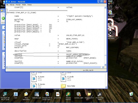138x103 pixels.
Task: Click the "Armor_Bdt_H.asc" text
Action: (67, 44)
